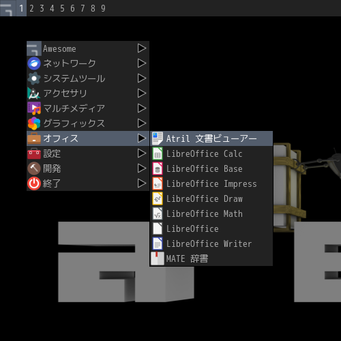Expand the 終了 submenu arrow
This screenshot has height=341, width=341.
(x=142, y=183)
